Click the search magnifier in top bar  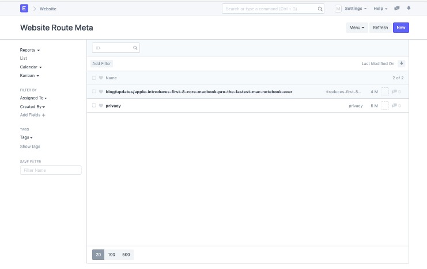[320, 9]
